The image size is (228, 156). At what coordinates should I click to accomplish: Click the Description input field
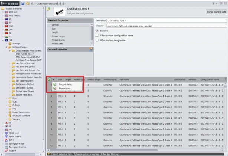(166, 21)
